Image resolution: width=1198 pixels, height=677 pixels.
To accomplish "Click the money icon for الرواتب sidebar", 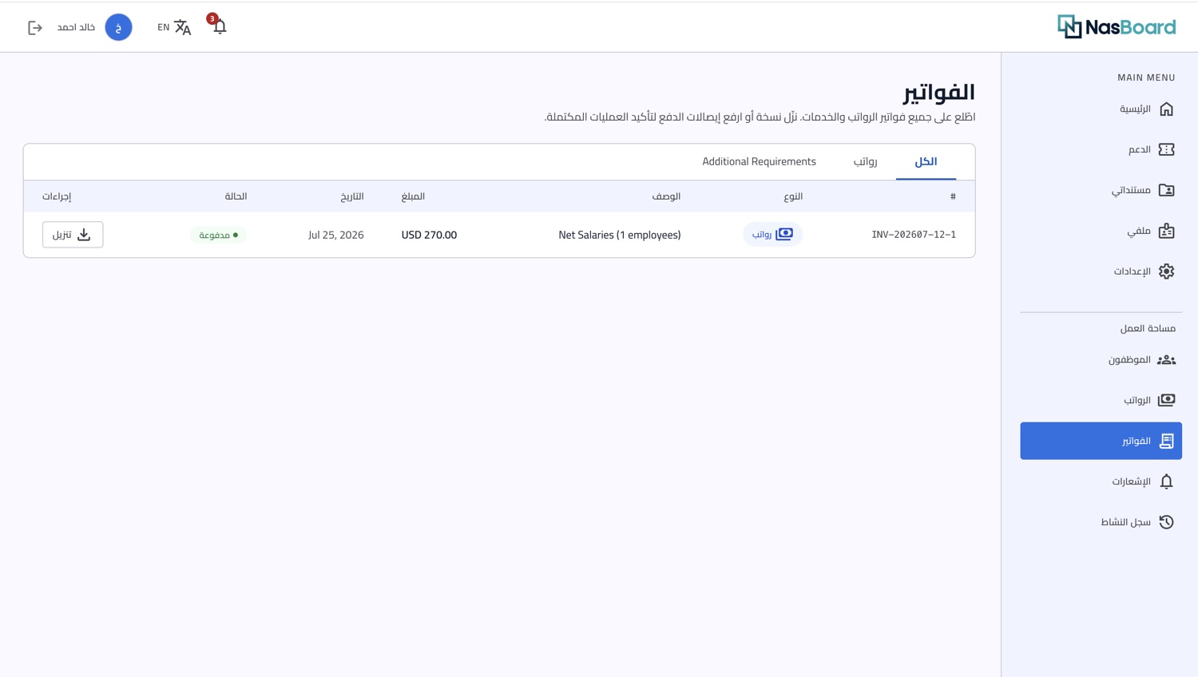I will point(1166,400).
